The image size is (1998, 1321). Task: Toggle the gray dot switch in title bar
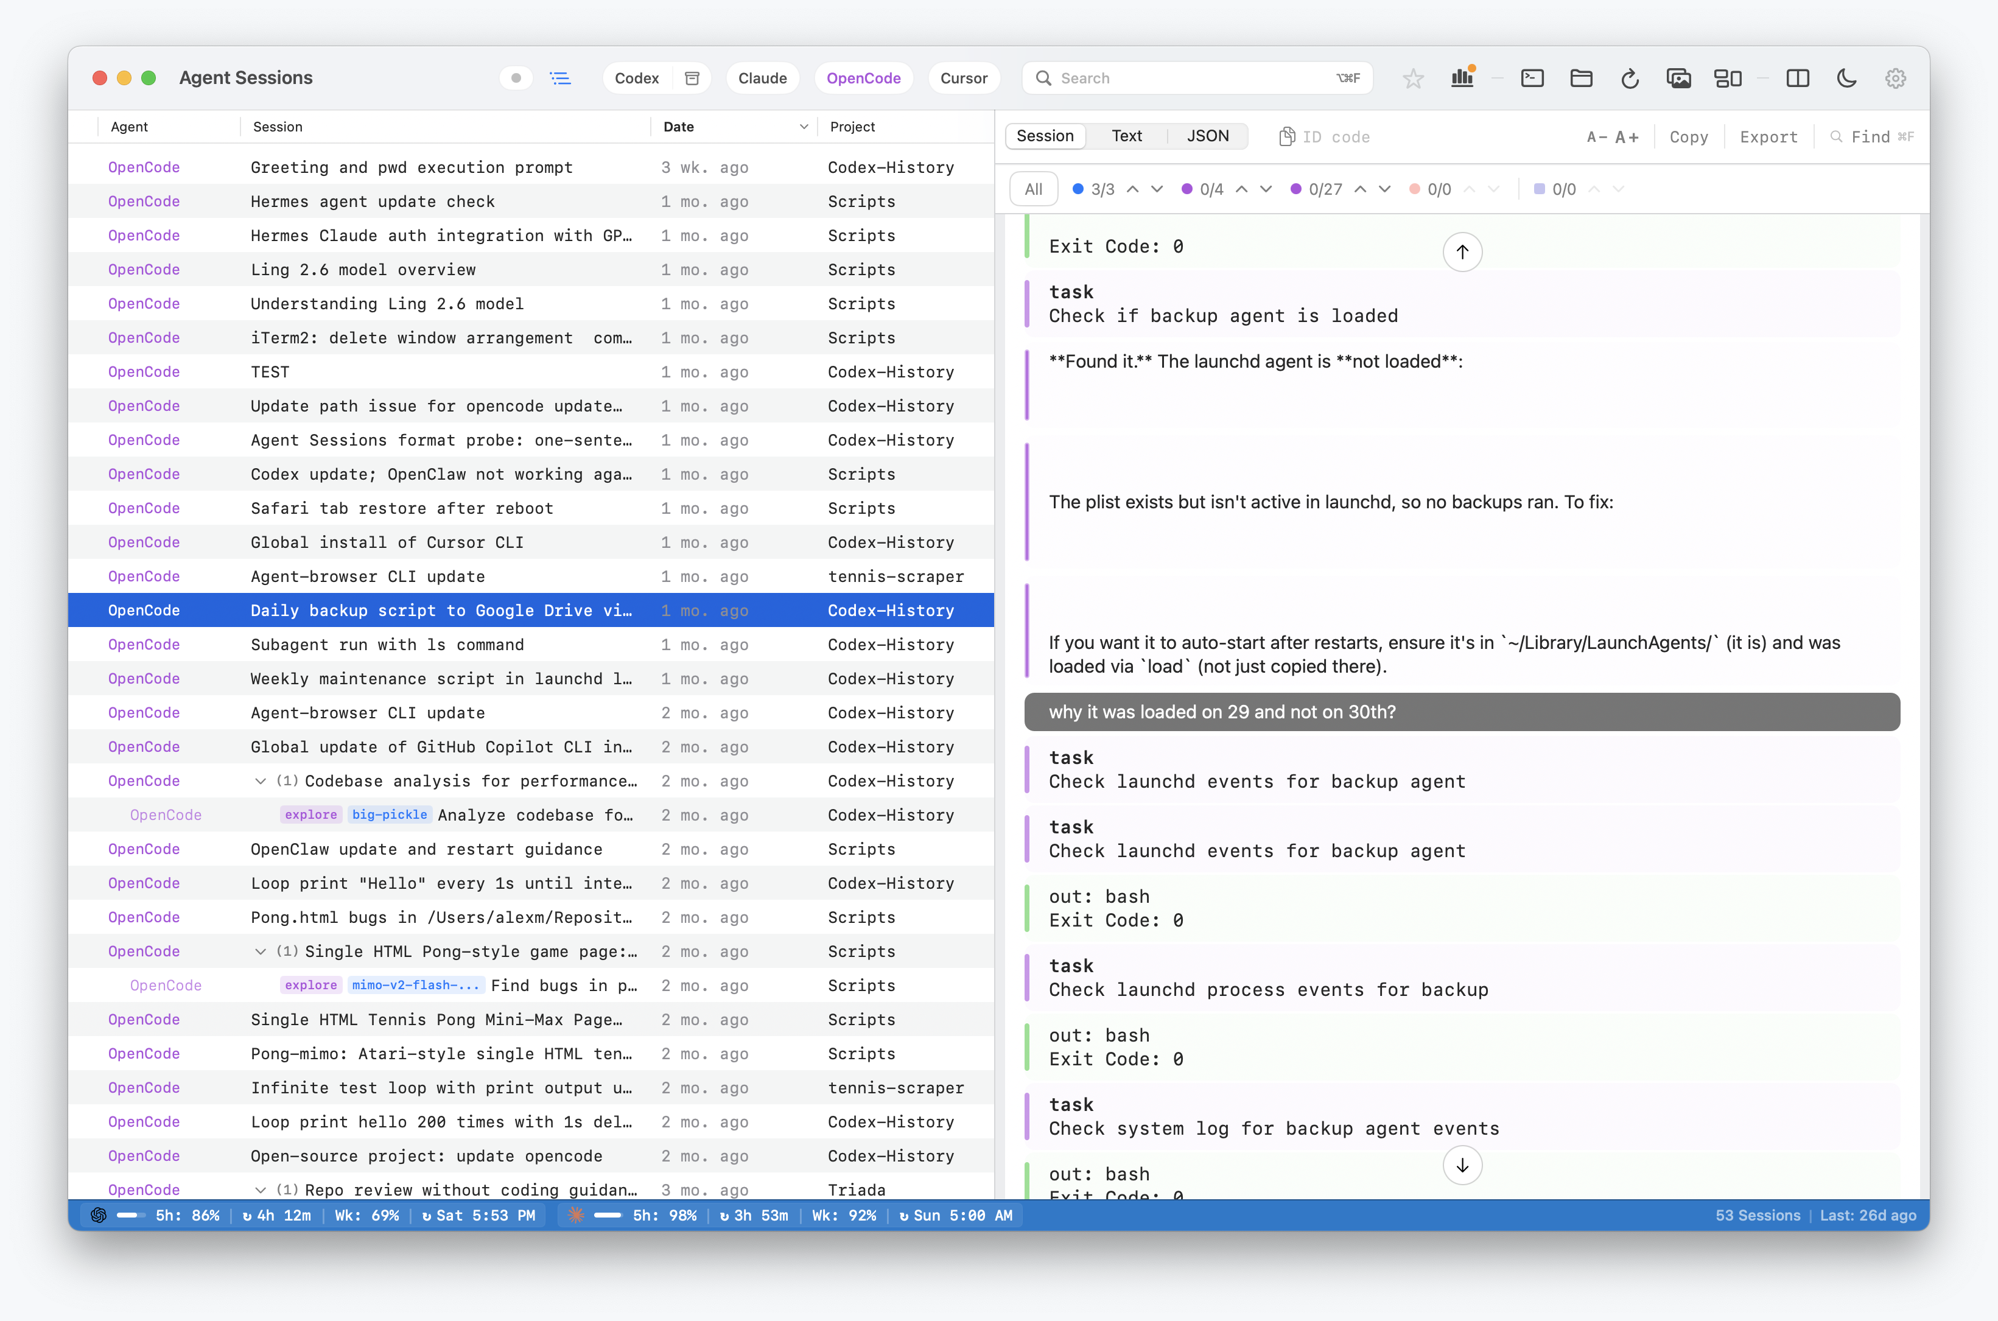point(516,79)
